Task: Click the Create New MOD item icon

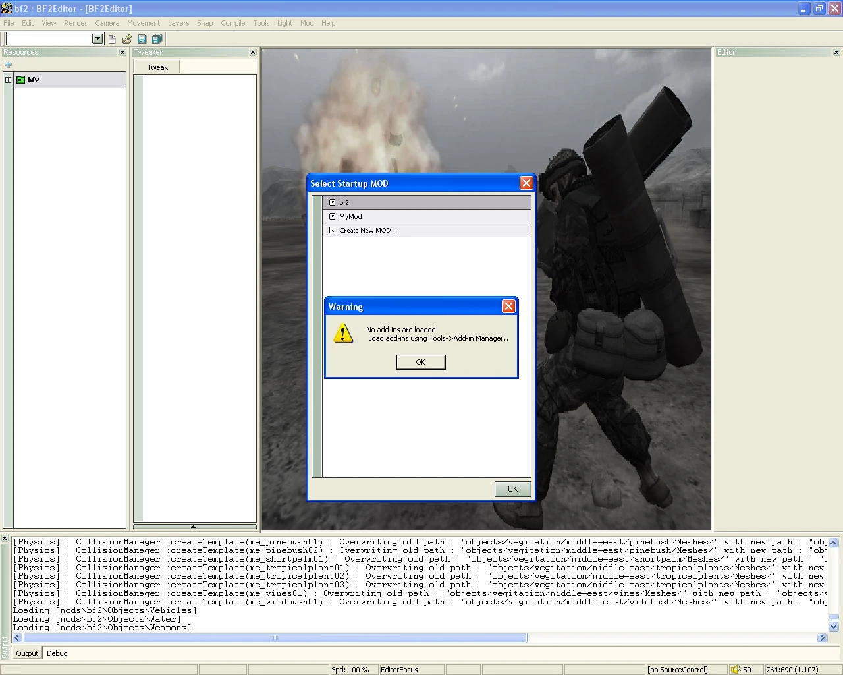Action: [x=332, y=230]
